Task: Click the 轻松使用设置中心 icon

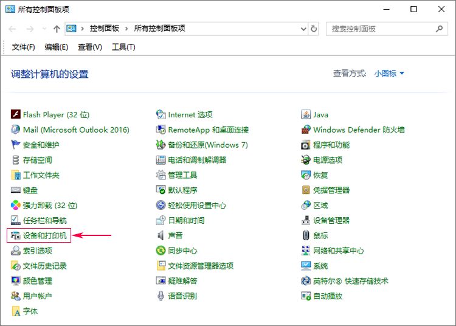Action: [161, 205]
